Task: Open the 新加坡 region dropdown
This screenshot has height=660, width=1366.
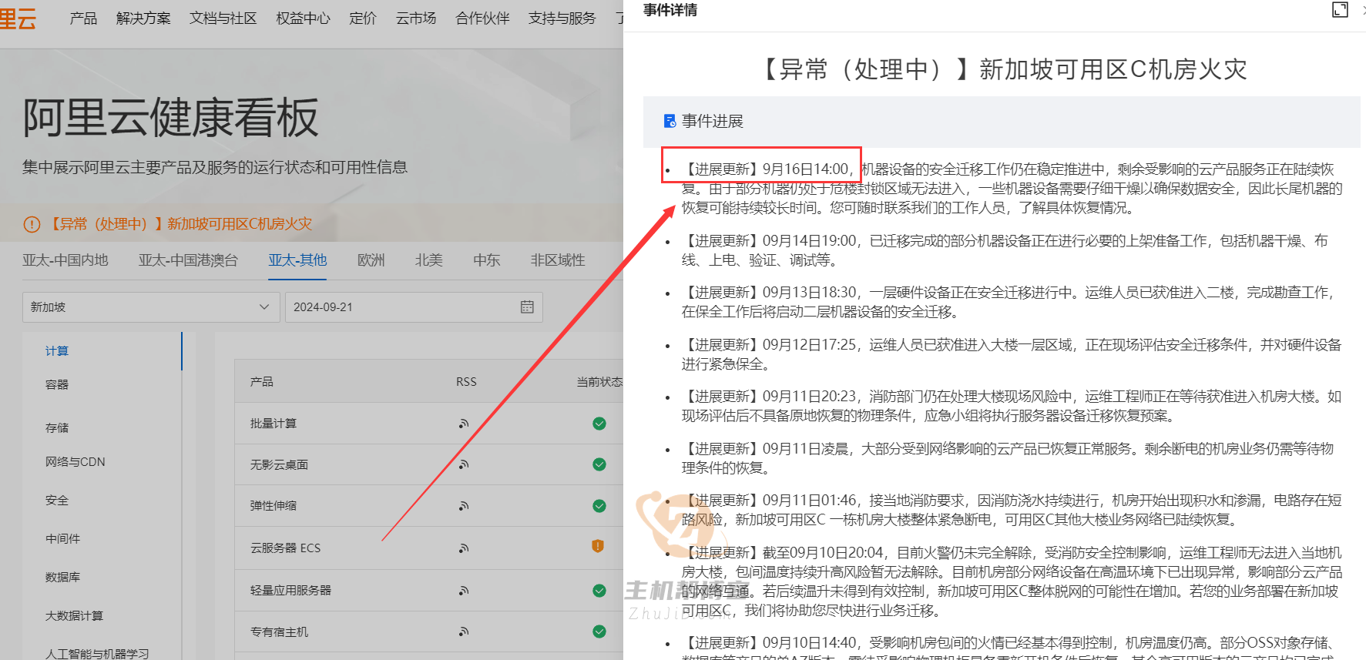Action: (151, 307)
